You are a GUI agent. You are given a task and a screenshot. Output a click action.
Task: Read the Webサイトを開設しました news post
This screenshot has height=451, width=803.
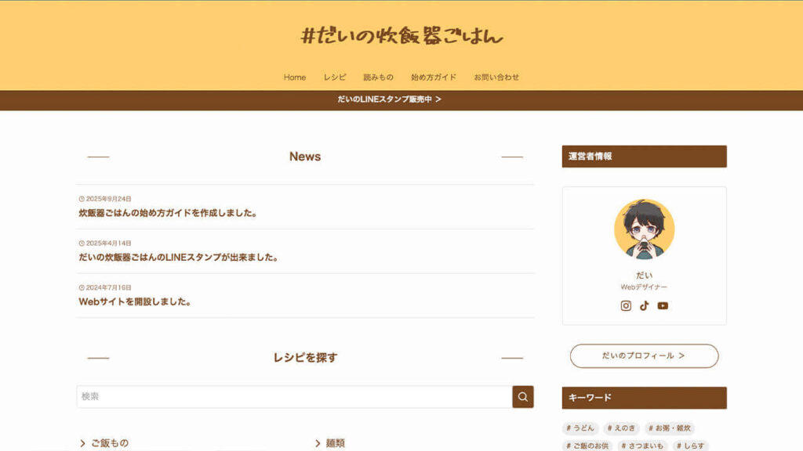coord(135,301)
